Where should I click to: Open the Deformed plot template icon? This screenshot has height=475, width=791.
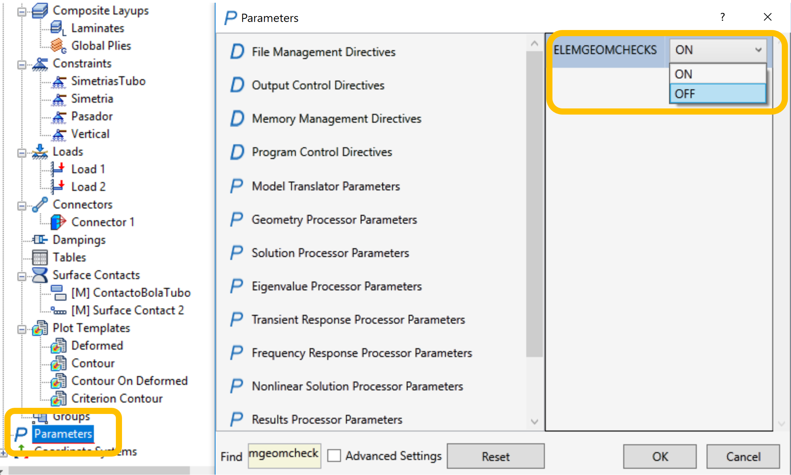pyautogui.click(x=59, y=345)
